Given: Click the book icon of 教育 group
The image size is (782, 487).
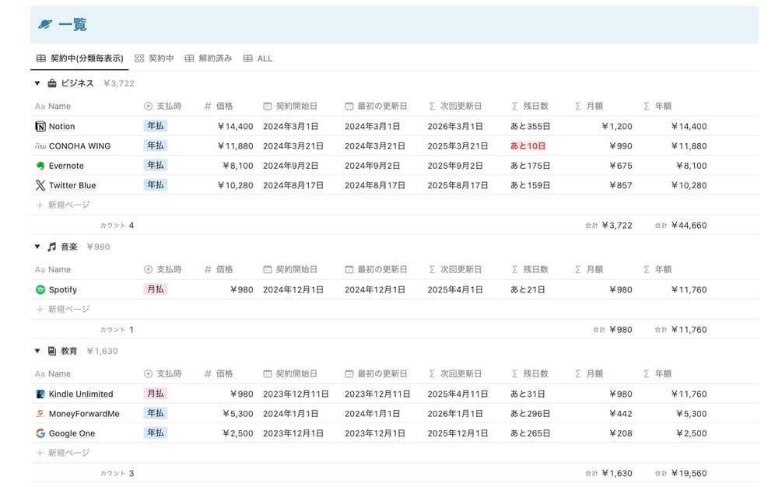Looking at the screenshot, I should 52,351.
